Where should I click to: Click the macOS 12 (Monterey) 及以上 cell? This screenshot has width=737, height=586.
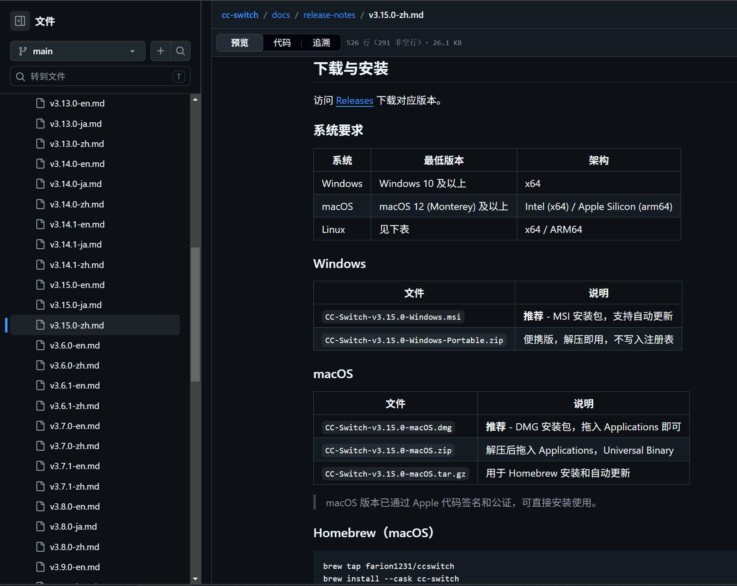click(x=444, y=206)
